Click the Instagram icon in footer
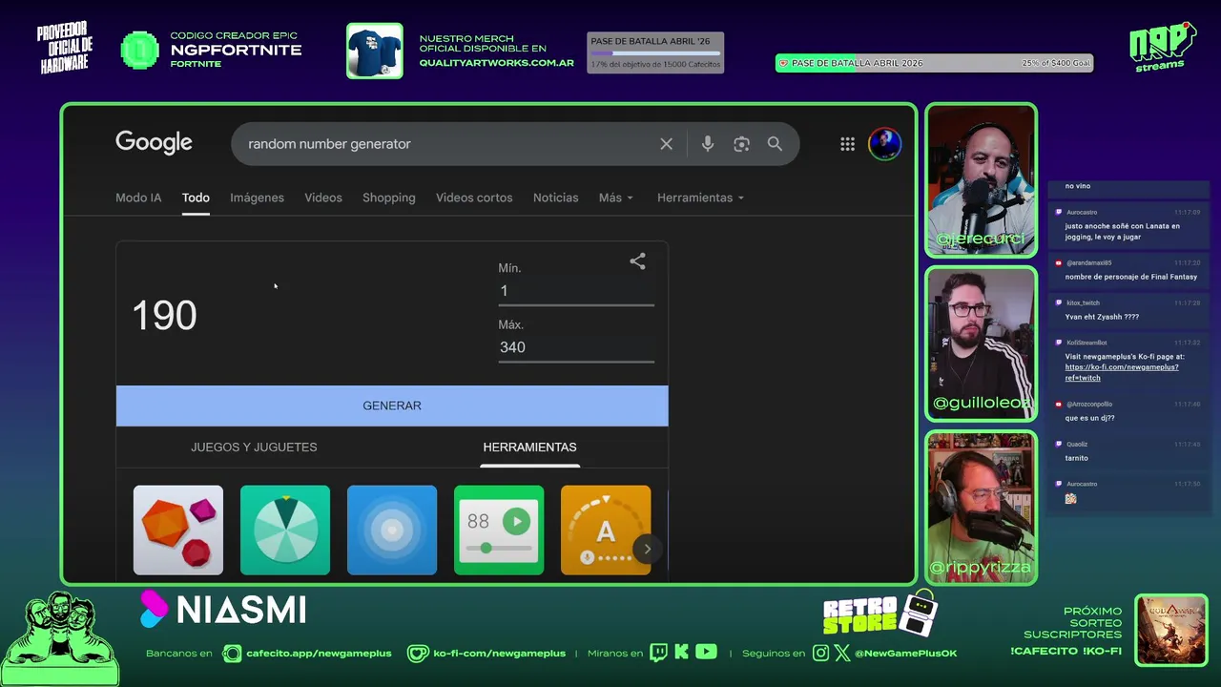Viewport: 1221px width, 687px height. (820, 653)
